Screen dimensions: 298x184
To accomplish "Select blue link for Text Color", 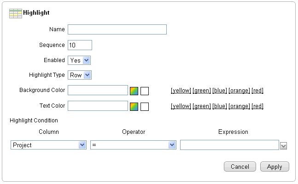I will click(219, 106).
